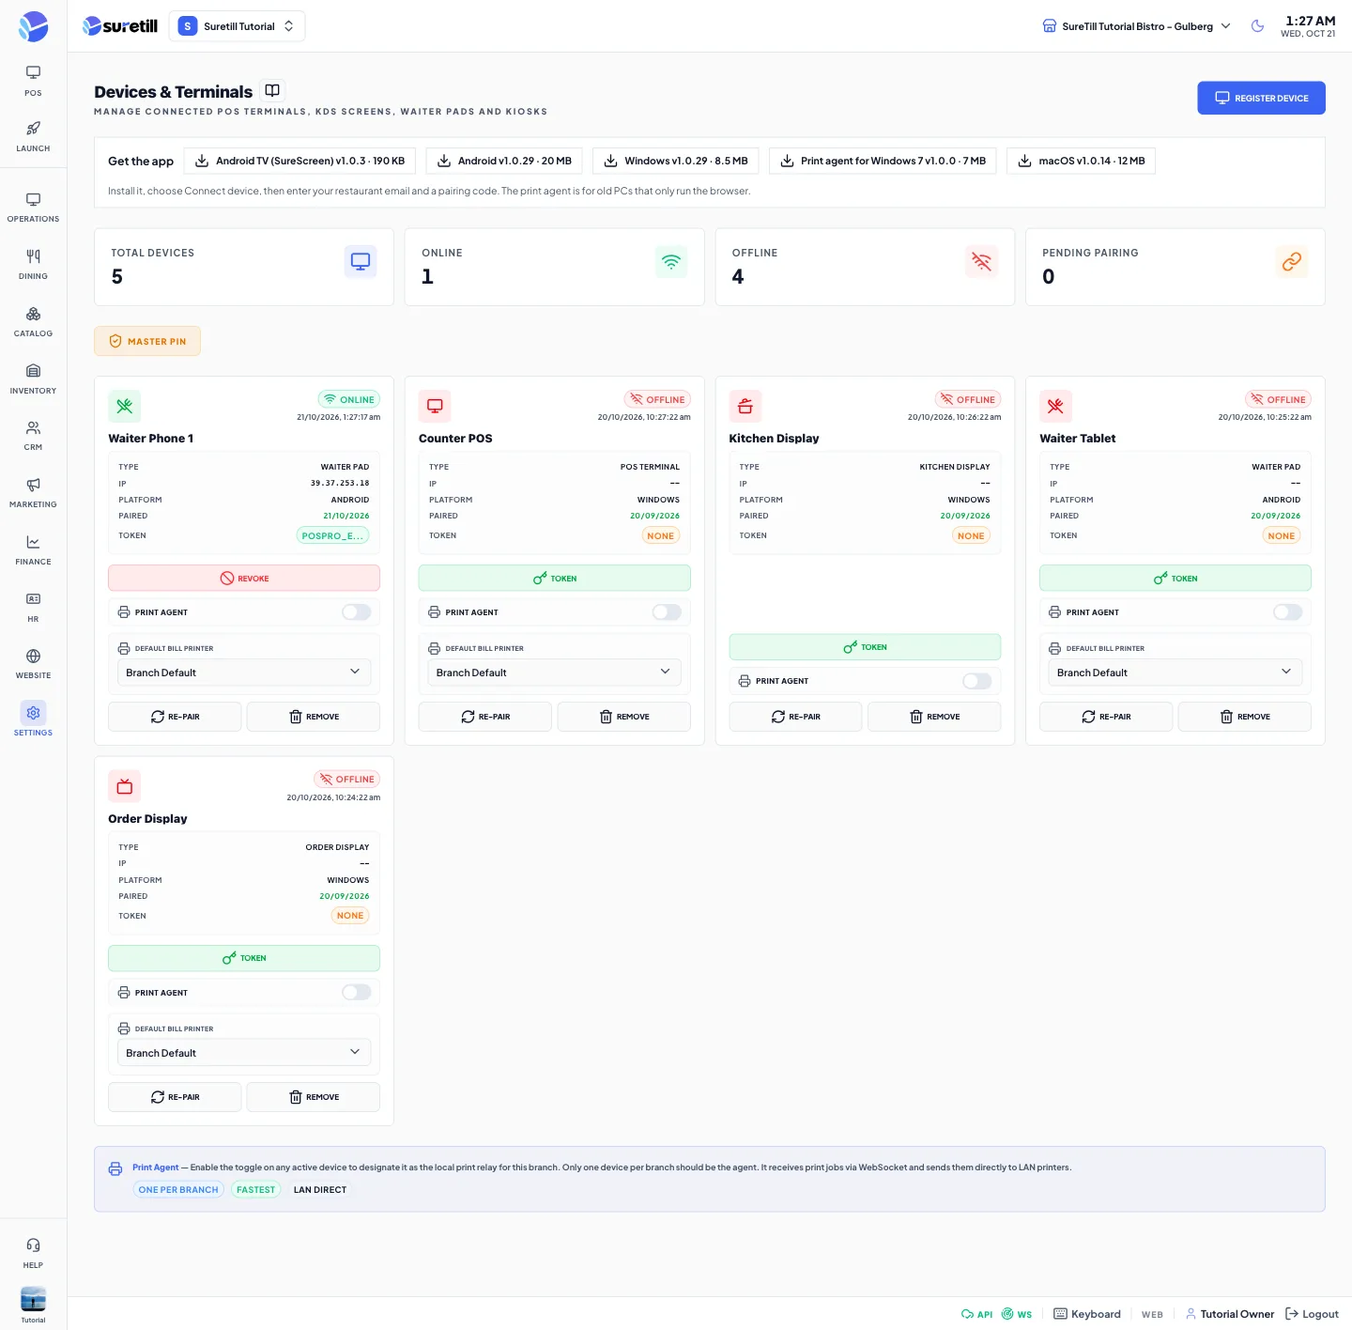
Task: Open Finance chart sidebar item
Action: [33, 549]
